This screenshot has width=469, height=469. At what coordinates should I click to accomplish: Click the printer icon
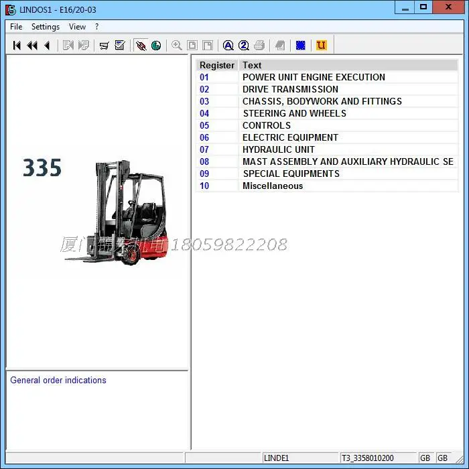point(259,46)
